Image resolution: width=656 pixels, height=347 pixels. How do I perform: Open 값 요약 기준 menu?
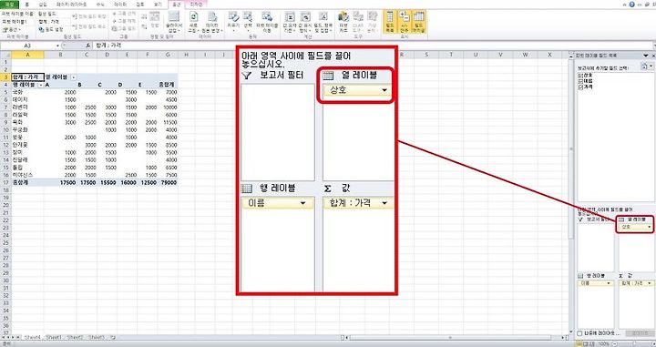[290, 22]
